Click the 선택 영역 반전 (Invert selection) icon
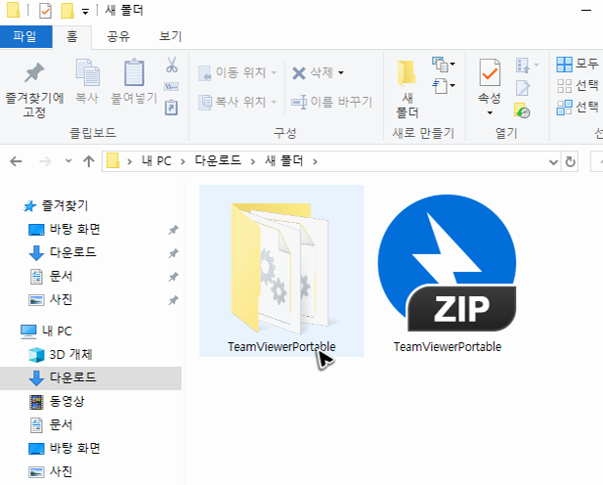The height and width of the screenshot is (485, 603). pos(564,108)
